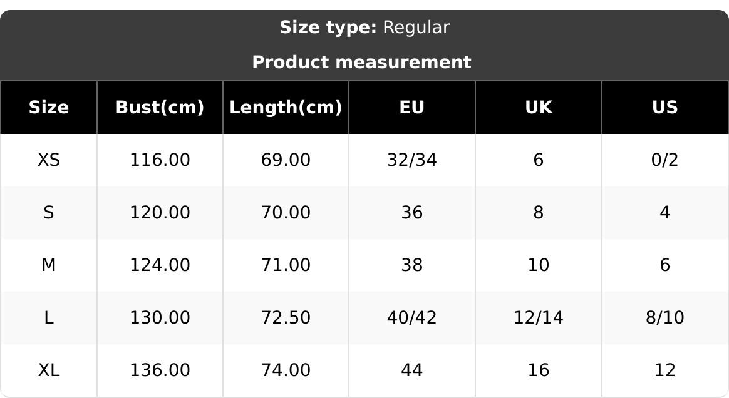Click the Size column header
The width and height of the screenshot is (729, 398).
pyautogui.click(x=49, y=108)
